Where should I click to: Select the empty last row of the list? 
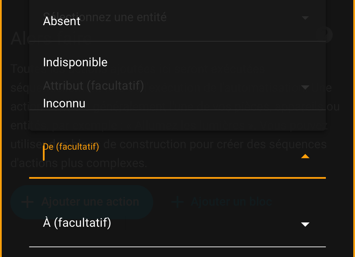click(x=177, y=120)
